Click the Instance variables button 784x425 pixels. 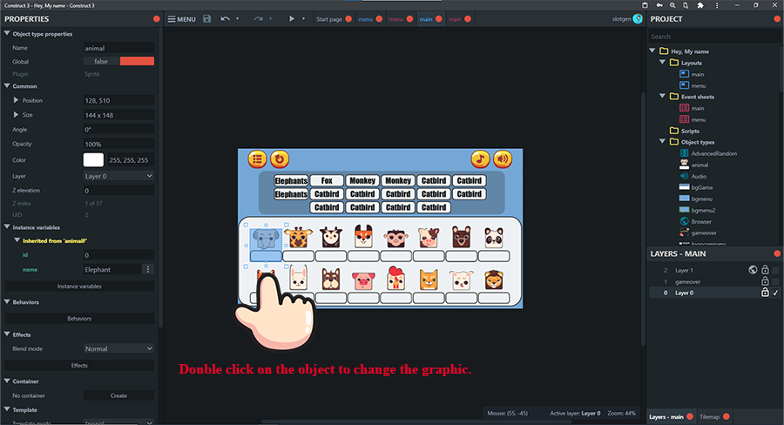coord(79,286)
